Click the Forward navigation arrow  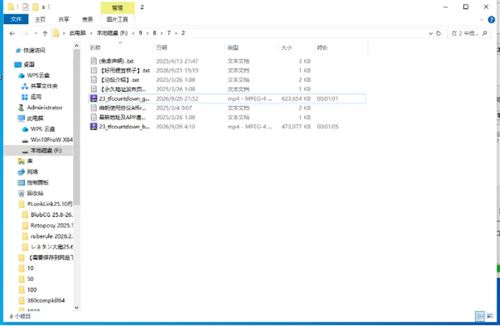pyautogui.click(x=25, y=33)
